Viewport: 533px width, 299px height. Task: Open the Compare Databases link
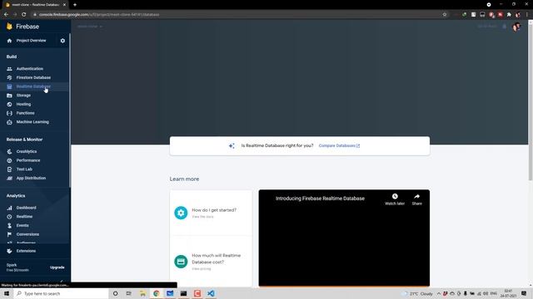pos(339,146)
